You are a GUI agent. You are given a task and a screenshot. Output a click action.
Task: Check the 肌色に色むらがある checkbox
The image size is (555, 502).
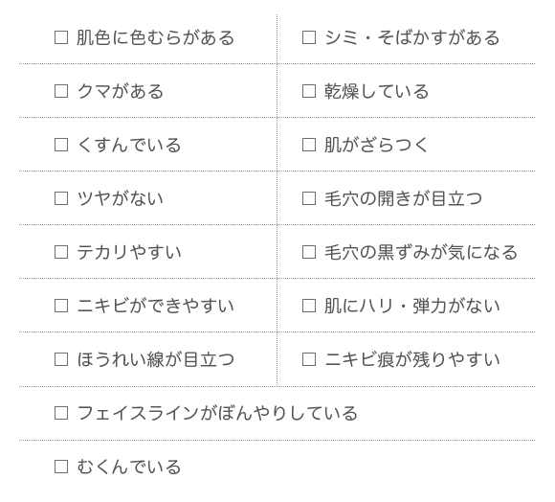click(61, 37)
